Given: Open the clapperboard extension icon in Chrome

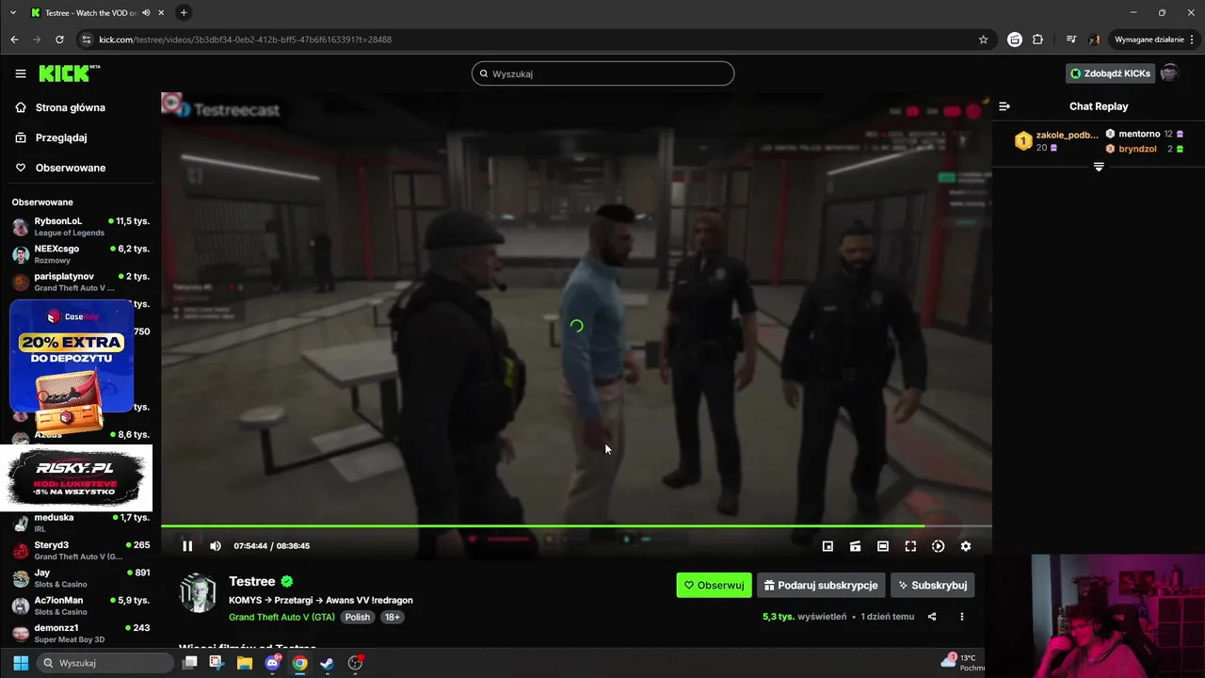Looking at the screenshot, I should [1015, 40].
